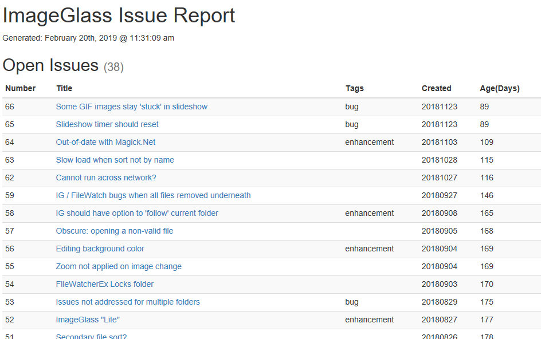Click 'enhancement' tag in issue 58 row
545x339 pixels.
[x=370, y=213]
